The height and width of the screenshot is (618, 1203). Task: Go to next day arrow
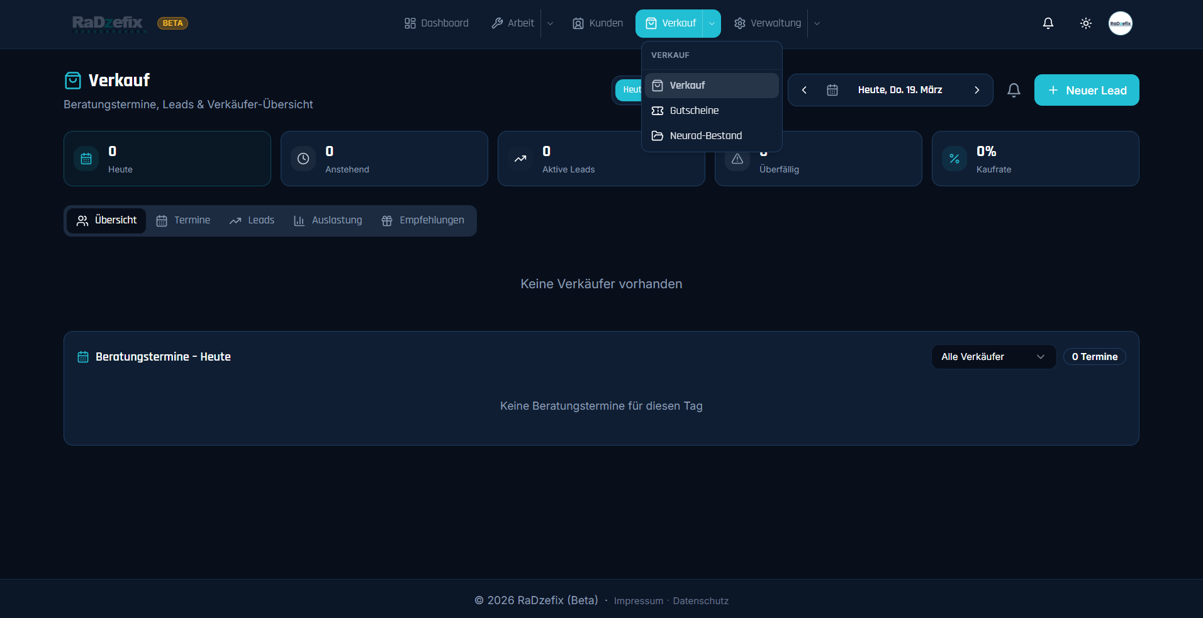(976, 90)
